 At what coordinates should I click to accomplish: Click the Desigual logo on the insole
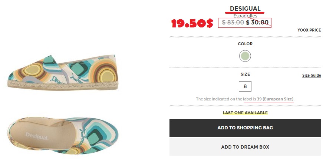pos(37,136)
